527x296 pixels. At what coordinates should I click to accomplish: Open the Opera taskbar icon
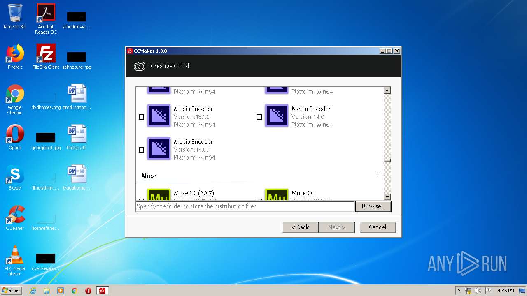coord(88,291)
